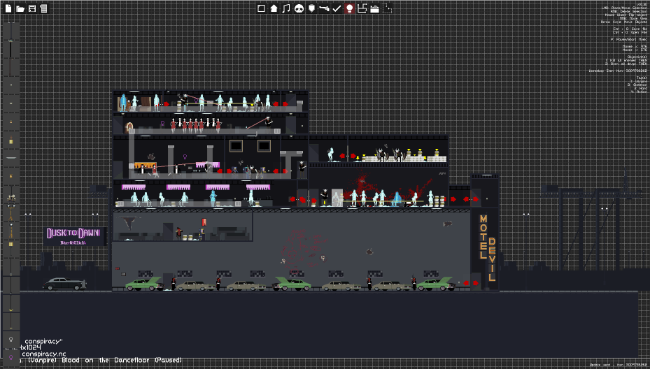Image resolution: width=650 pixels, height=369 pixels.
Task: Open the music note category
Action: pyautogui.click(x=286, y=8)
